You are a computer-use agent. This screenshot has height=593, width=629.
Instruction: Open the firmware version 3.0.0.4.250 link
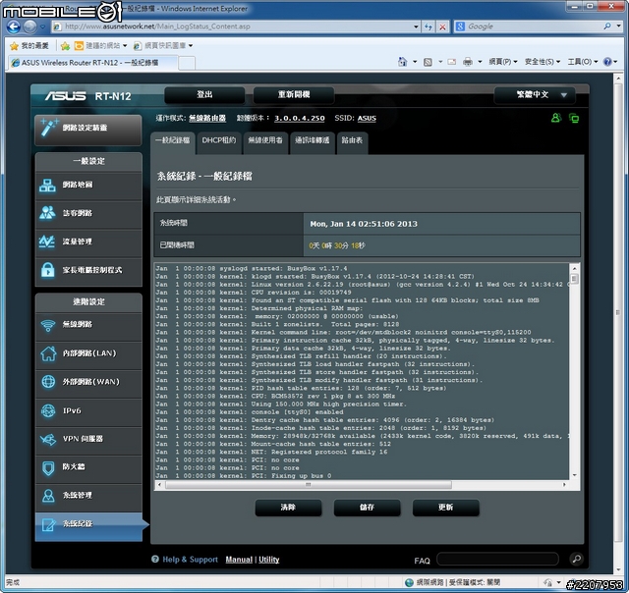point(300,118)
